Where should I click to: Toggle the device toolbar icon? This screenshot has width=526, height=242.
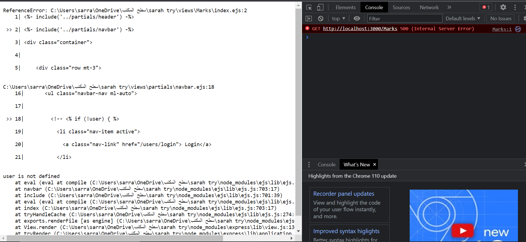320,7
